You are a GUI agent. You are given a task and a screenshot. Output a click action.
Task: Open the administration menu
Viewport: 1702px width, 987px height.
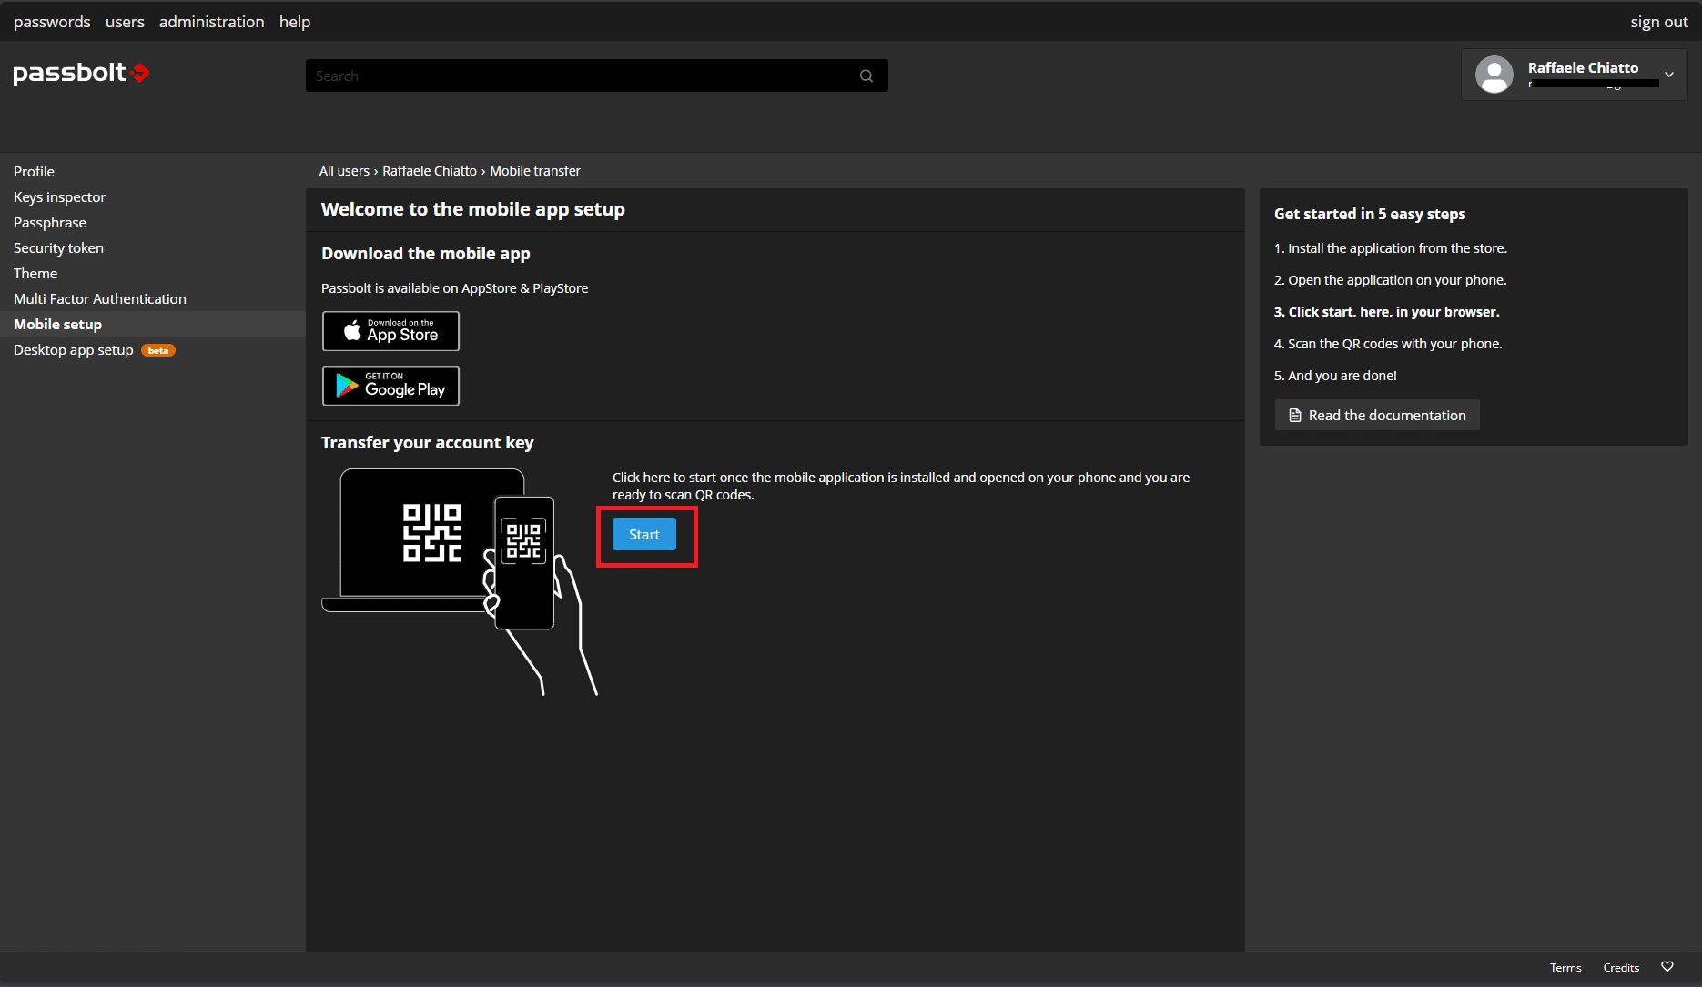click(211, 22)
